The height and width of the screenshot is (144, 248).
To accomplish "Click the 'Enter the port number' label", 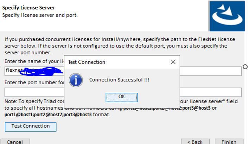I will tap(34, 83).
